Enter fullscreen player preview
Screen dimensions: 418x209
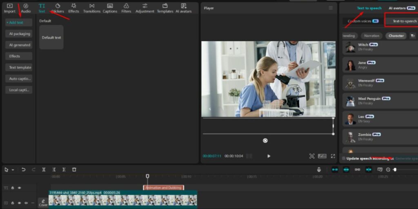point(333,156)
